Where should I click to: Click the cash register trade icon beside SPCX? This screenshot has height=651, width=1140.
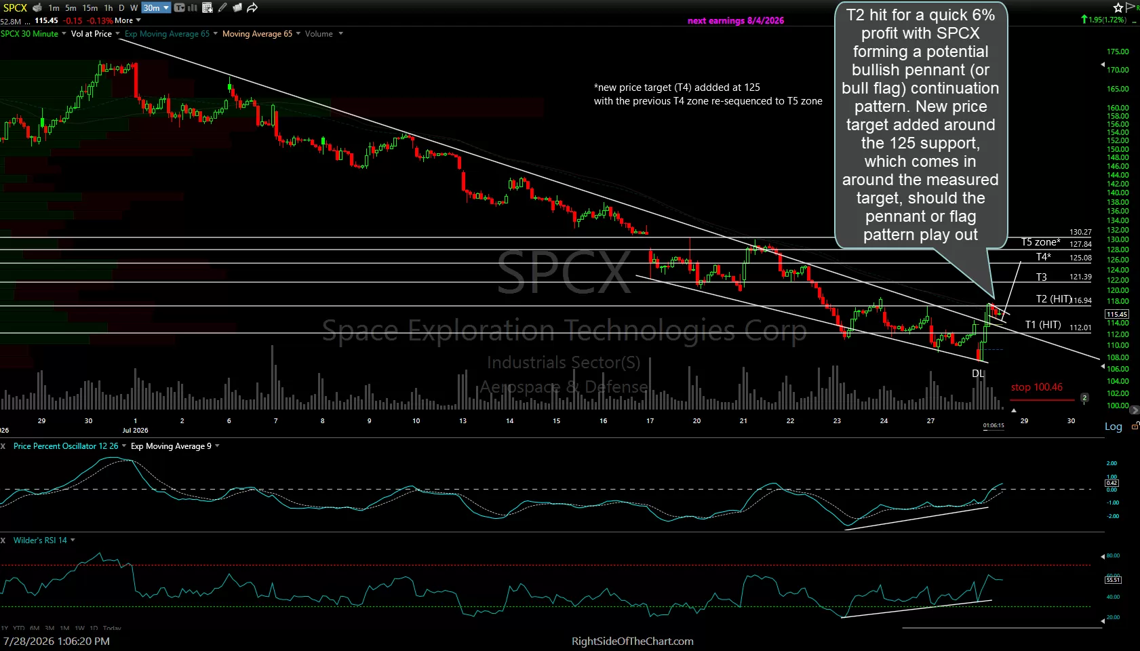point(37,7)
